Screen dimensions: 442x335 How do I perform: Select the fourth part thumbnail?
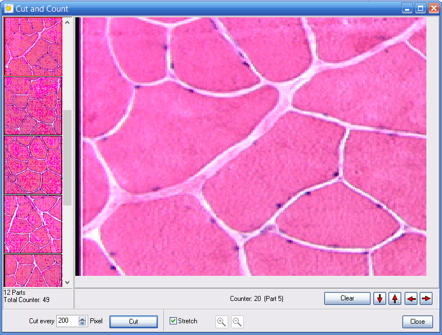pos(33,224)
